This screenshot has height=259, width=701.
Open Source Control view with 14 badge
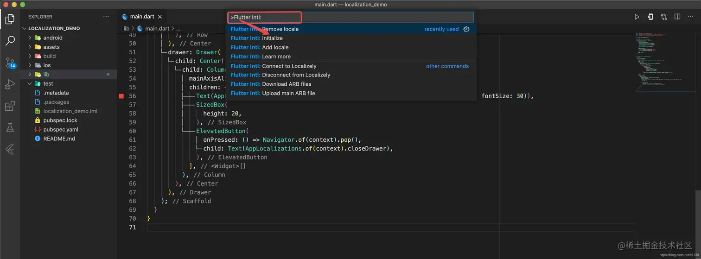tap(10, 63)
